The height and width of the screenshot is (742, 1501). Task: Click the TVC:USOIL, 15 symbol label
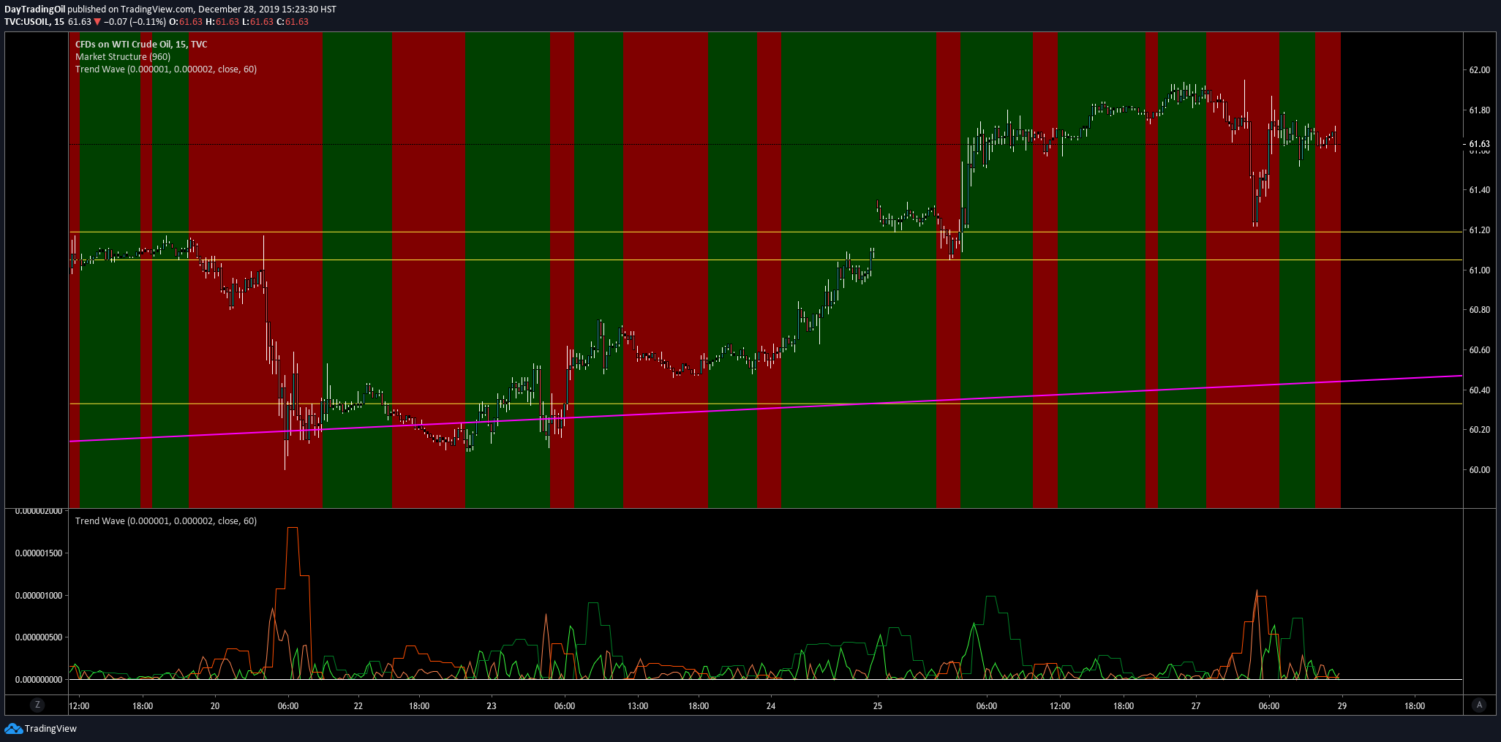pyautogui.click(x=34, y=22)
